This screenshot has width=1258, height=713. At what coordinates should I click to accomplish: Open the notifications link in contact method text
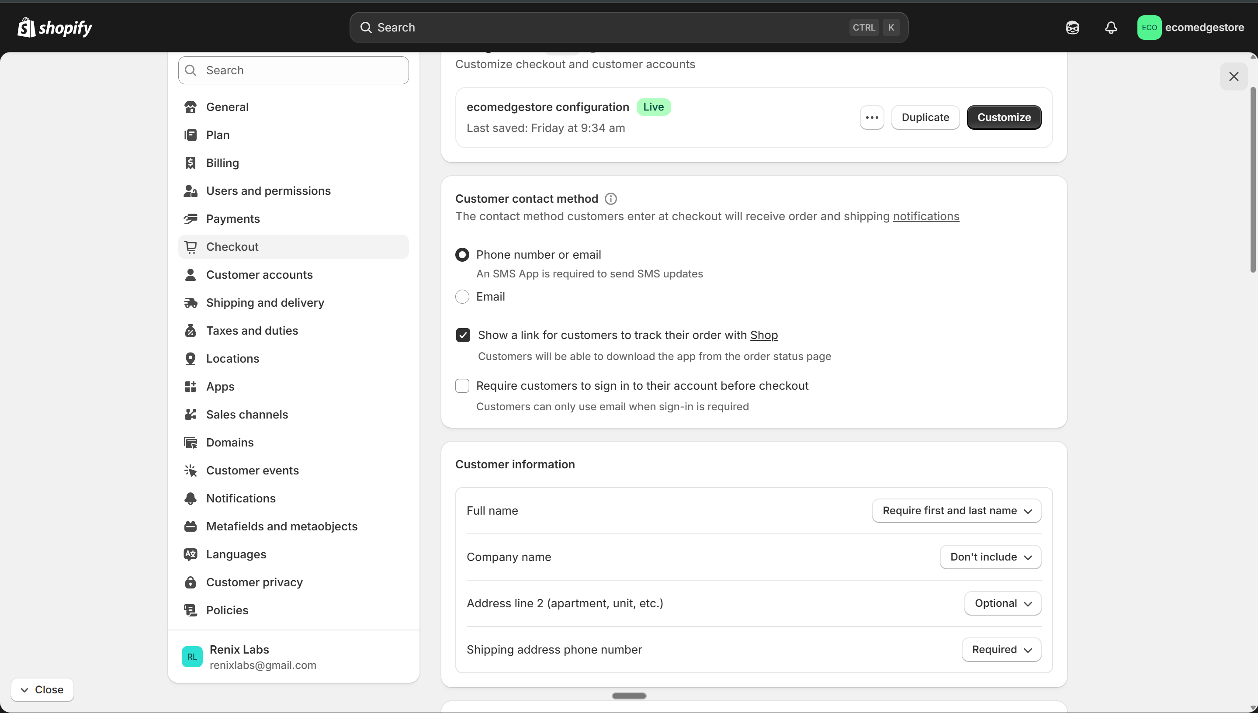coord(925,216)
